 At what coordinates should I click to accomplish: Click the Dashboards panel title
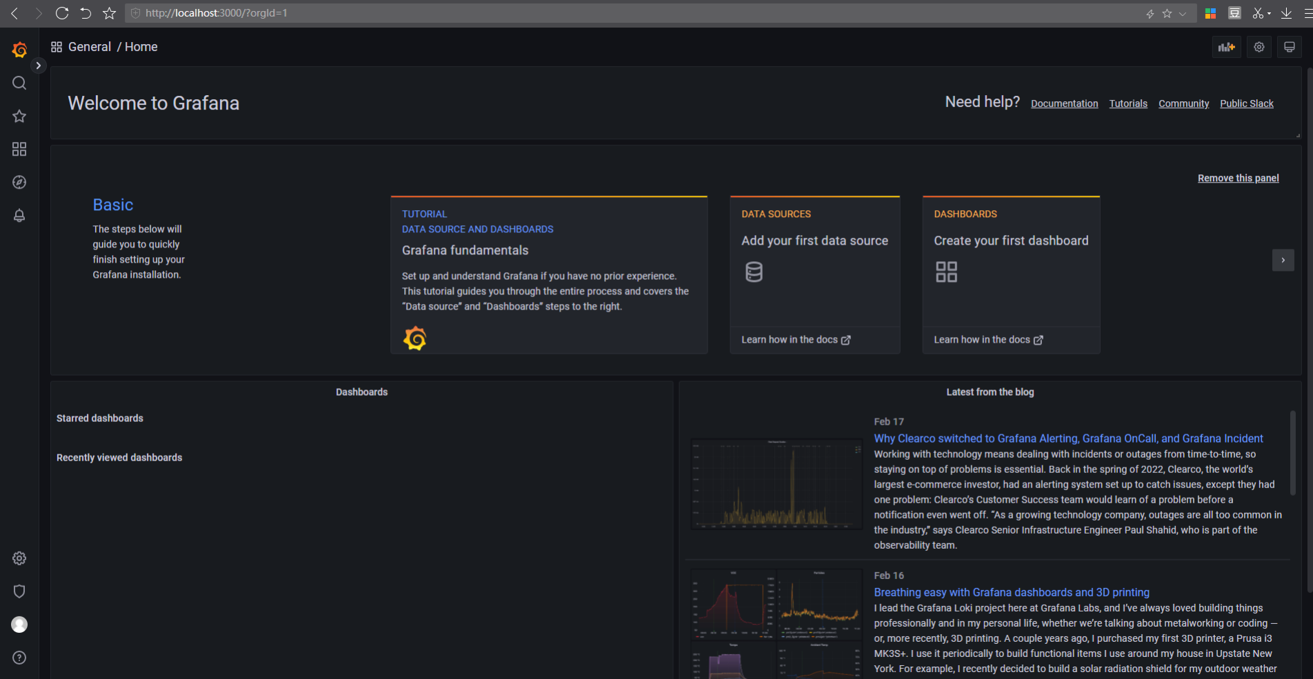[362, 392]
